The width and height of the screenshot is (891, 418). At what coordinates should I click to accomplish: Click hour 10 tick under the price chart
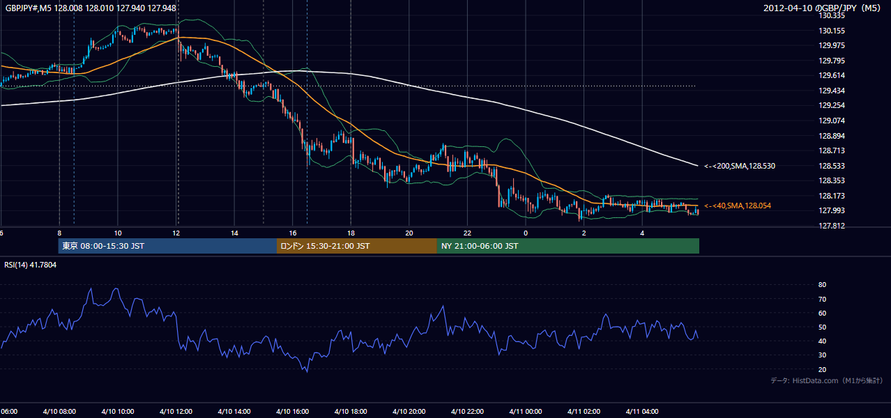[118, 233]
